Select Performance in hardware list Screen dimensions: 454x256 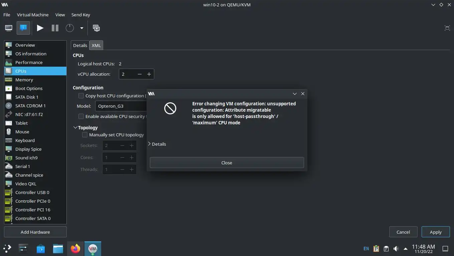pyautogui.click(x=35, y=62)
